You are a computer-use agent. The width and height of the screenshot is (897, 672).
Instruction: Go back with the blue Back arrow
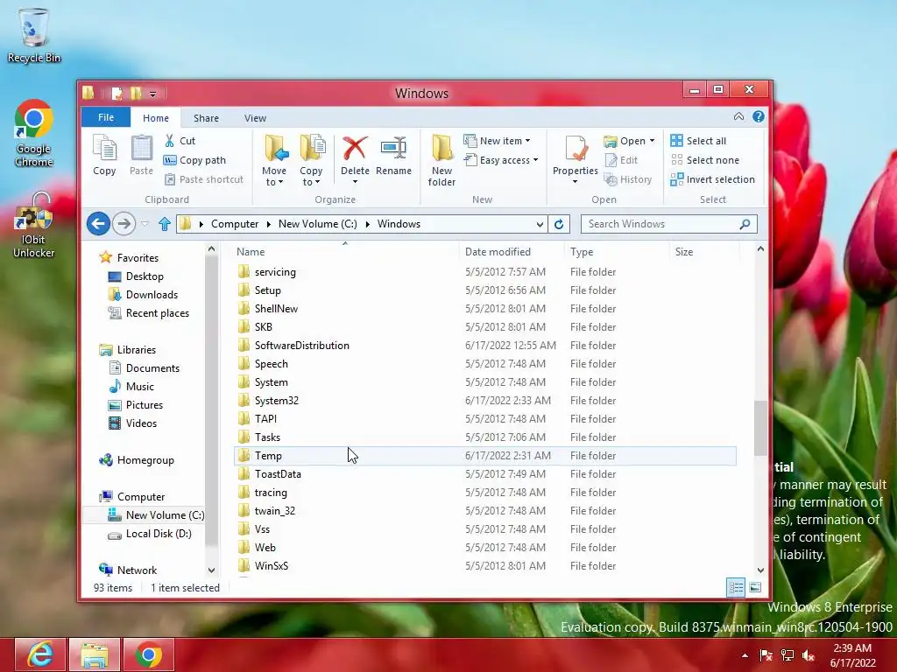click(98, 223)
